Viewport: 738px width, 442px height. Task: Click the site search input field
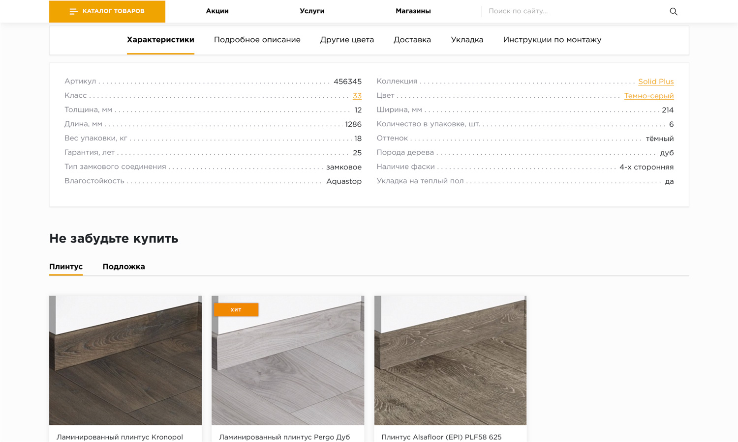571,11
